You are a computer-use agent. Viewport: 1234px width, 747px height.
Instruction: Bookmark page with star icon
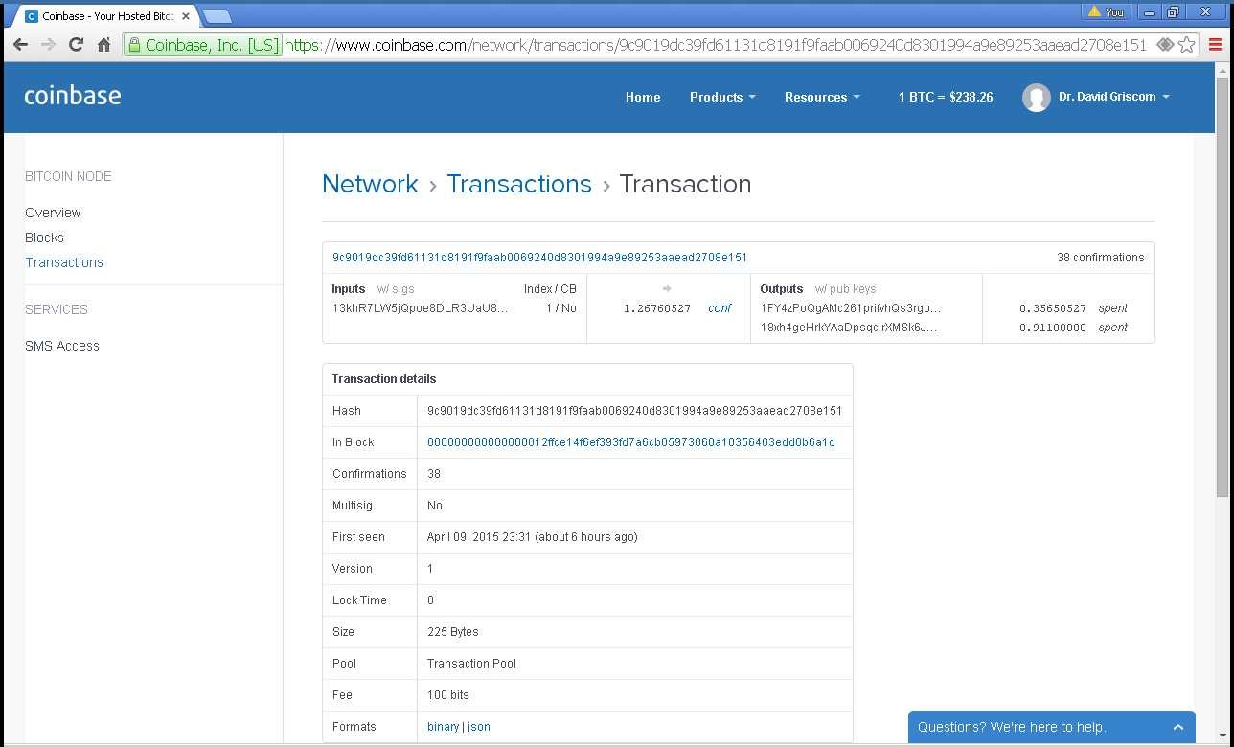click(x=1186, y=44)
